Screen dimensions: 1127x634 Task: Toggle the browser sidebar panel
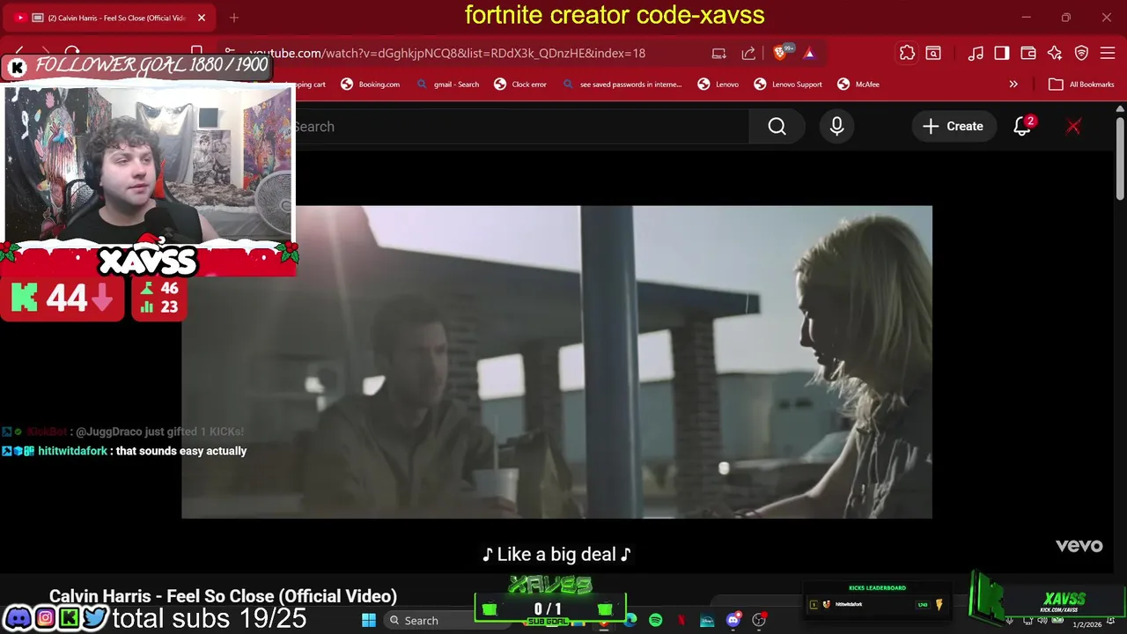point(1002,53)
